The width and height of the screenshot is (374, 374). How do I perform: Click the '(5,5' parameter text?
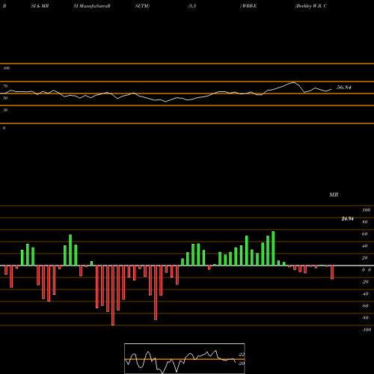192,6
